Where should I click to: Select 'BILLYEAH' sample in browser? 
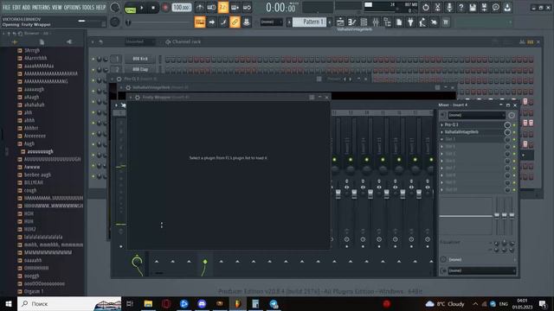coord(33,182)
